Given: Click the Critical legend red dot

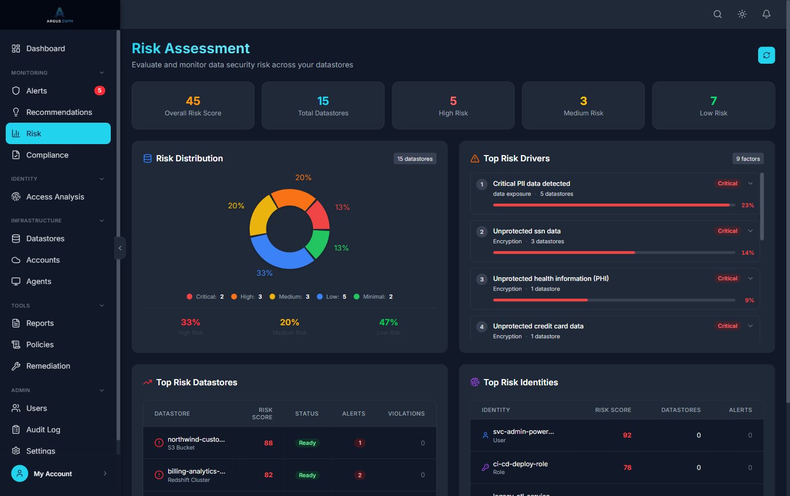Looking at the screenshot, I should (x=189, y=297).
